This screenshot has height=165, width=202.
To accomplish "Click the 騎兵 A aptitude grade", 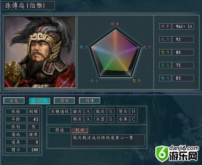I will [88, 119].
